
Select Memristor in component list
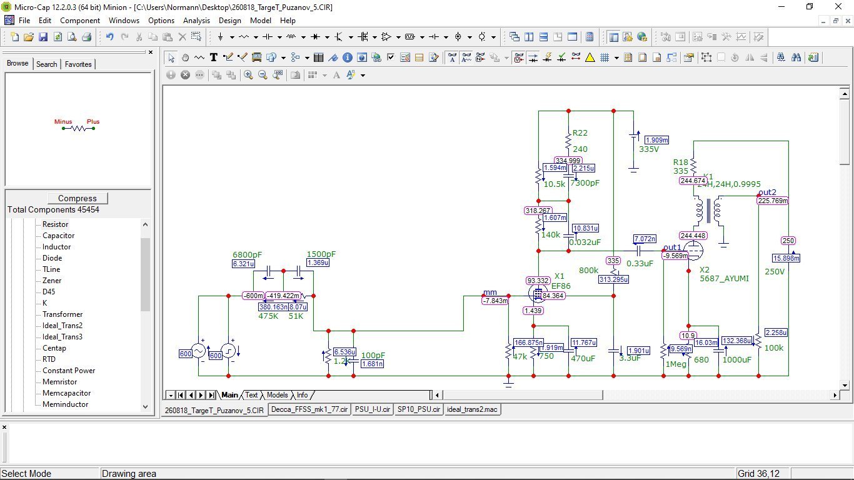pyautogui.click(x=60, y=382)
